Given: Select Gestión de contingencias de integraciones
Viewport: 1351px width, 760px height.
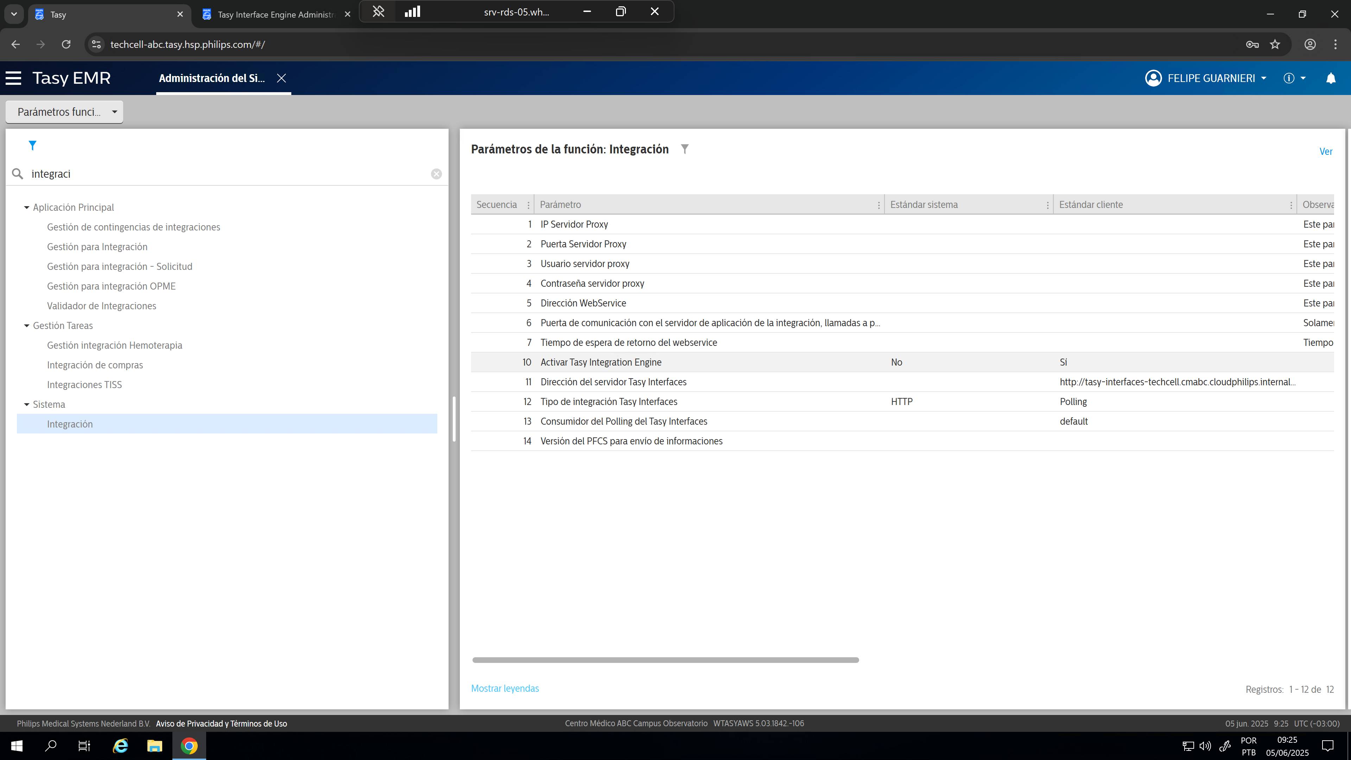Looking at the screenshot, I should coord(133,227).
